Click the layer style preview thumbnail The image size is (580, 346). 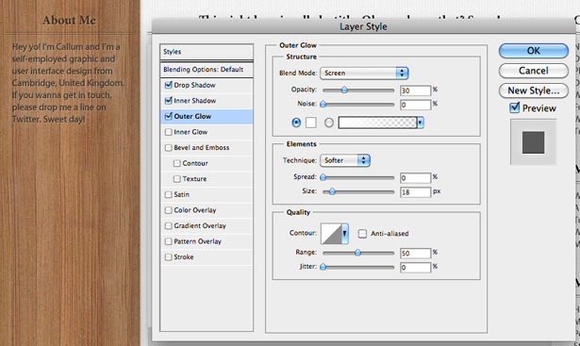click(x=533, y=142)
